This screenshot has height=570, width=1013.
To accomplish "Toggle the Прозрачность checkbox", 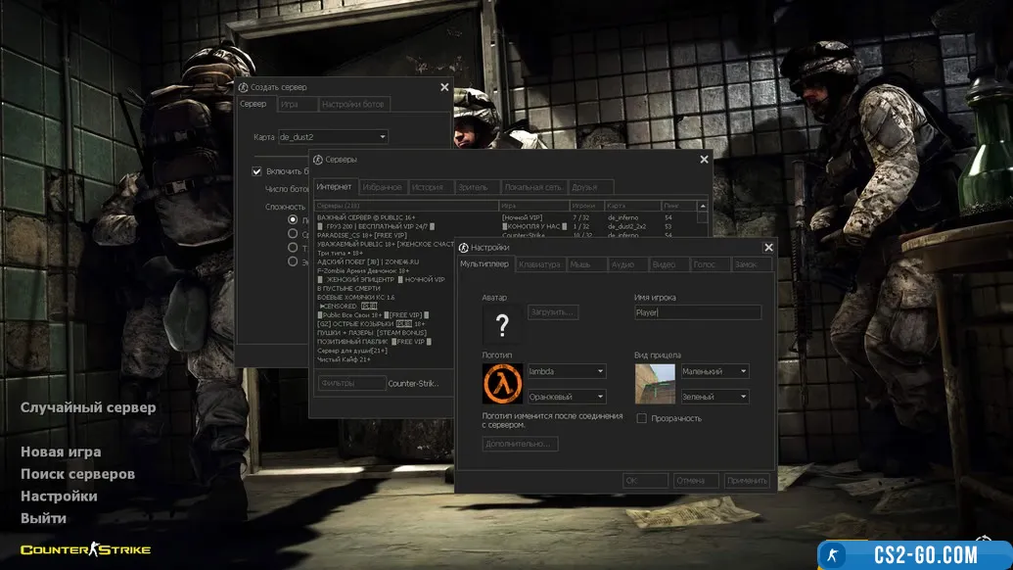I will tap(642, 419).
